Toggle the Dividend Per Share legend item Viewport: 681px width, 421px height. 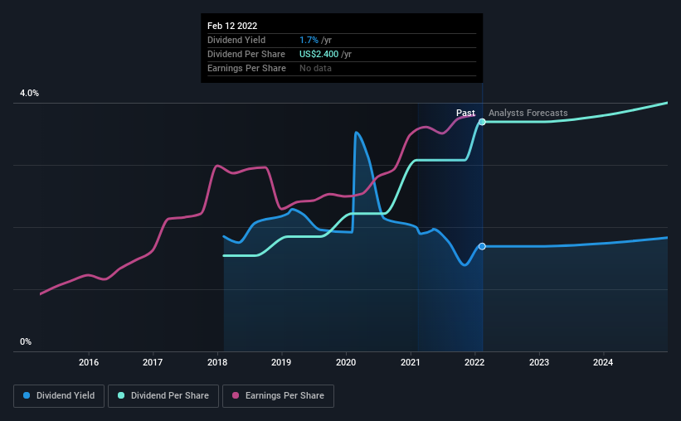165,396
